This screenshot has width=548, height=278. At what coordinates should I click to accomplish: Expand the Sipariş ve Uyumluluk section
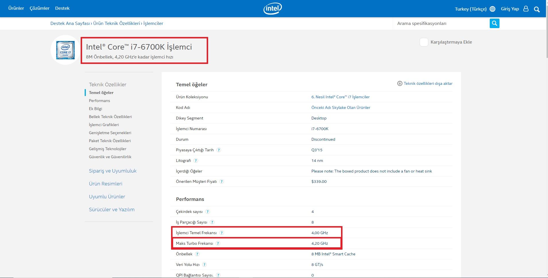(113, 171)
